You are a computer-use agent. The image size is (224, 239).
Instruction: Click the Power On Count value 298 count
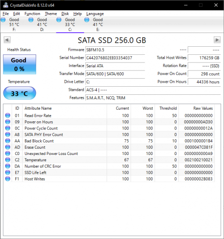[204, 74]
